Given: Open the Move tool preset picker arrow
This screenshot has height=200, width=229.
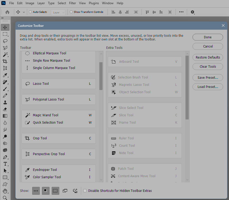Looking at the screenshot, I should [x=24, y=12].
